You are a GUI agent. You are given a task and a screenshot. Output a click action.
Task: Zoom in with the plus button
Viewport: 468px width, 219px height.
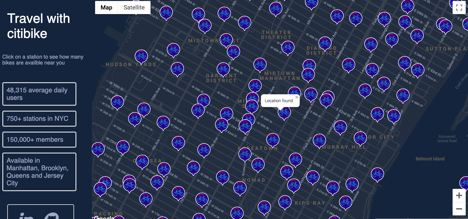click(459, 195)
